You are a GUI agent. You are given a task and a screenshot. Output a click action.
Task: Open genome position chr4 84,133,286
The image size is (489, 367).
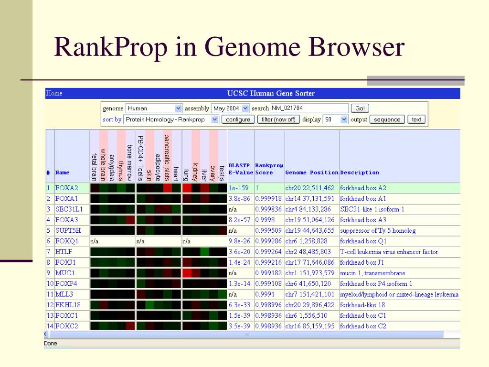pos(308,209)
